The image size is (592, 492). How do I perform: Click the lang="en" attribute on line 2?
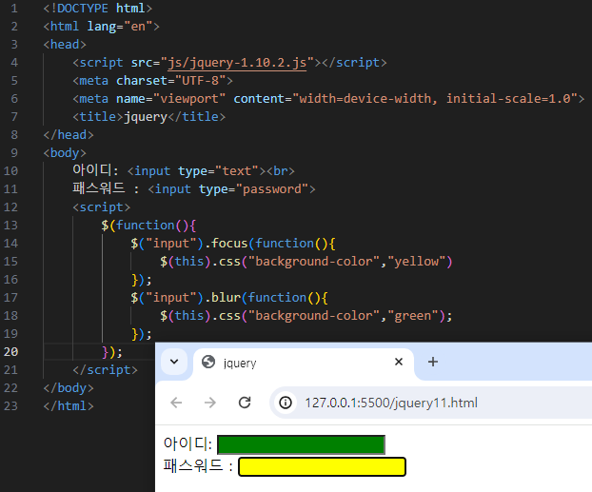tap(120, 27)
